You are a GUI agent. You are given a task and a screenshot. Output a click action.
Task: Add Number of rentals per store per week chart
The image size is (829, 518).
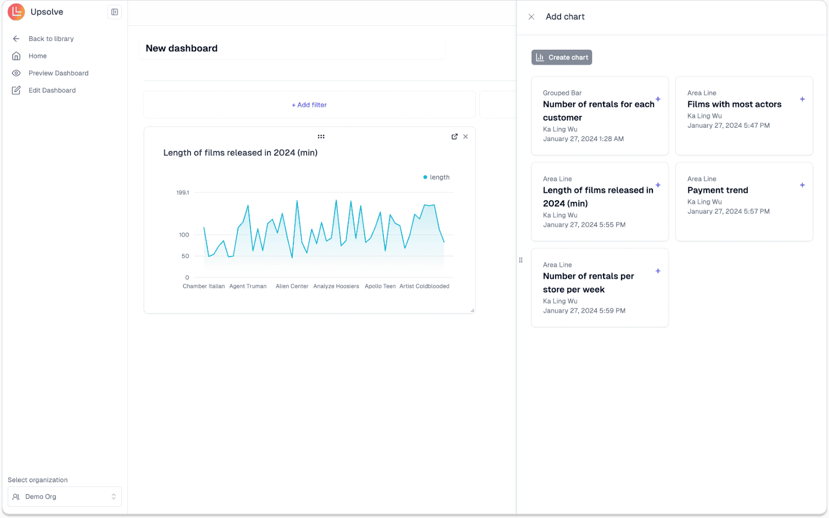pyautogui.click(x=658, y=271)
